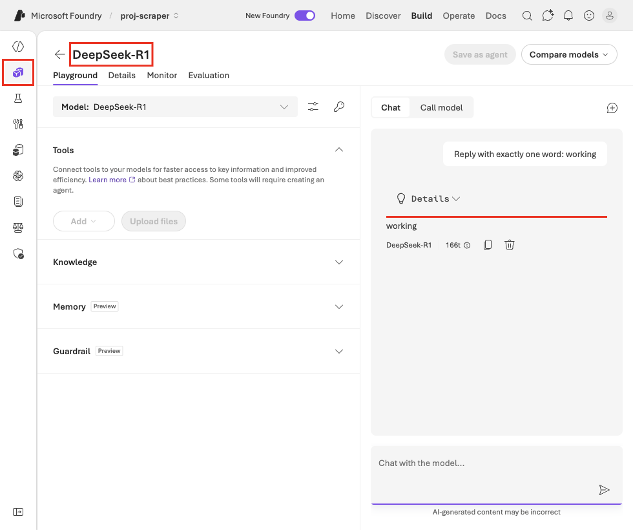The width and height of the screenshot is (633, 530).
Task: Click the DeepSeek-R1 label under response
Action: [x=408, y=245]
